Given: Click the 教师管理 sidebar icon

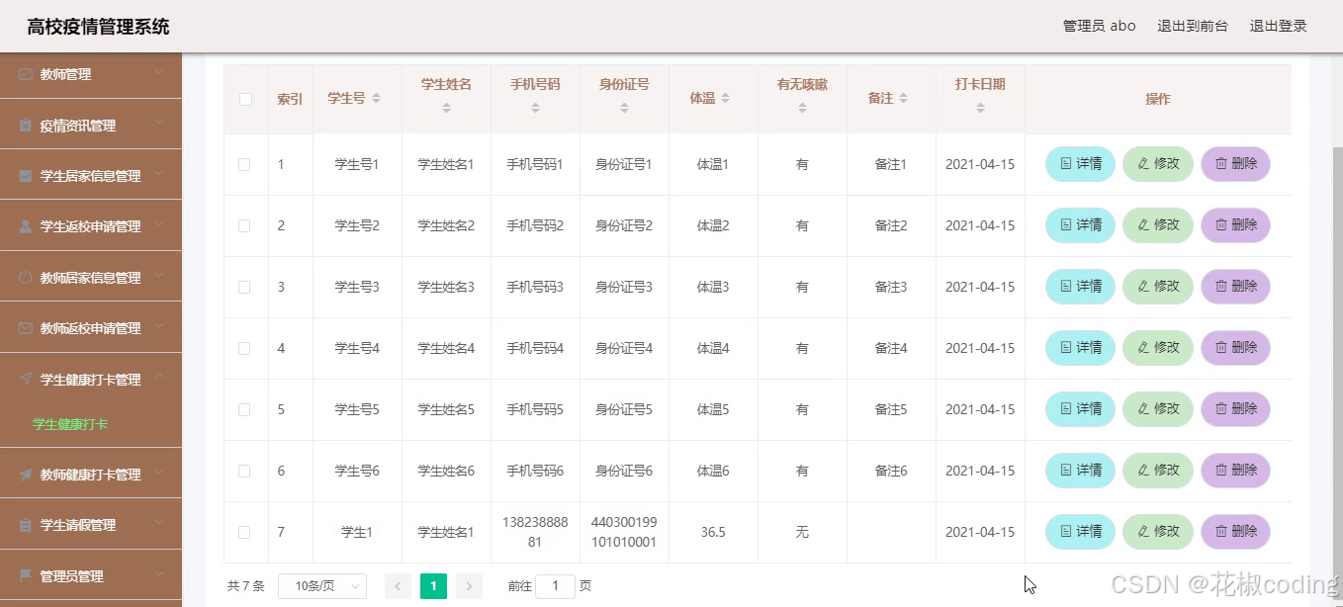Looking at the screenshot, I should pyautogui.click(x=26, y=74).
